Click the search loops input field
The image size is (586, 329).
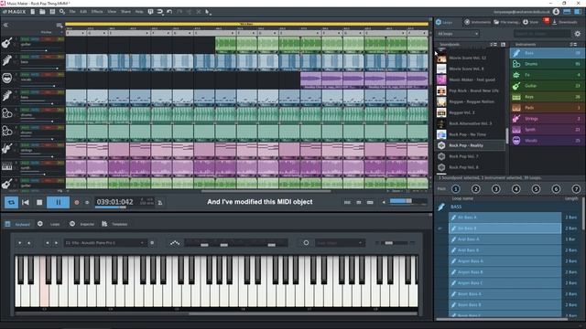542,34
